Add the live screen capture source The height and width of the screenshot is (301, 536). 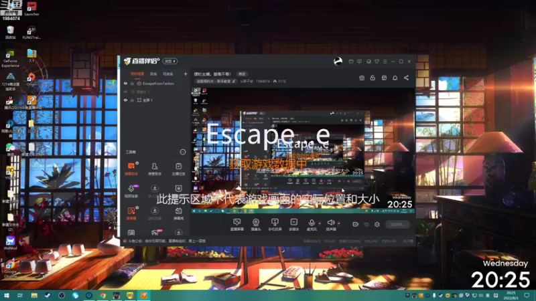coord(237,224)
